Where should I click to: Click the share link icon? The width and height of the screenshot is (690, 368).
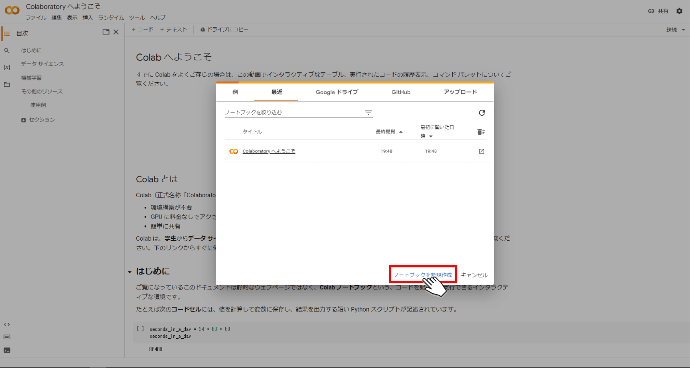click(x=651, y=11)
